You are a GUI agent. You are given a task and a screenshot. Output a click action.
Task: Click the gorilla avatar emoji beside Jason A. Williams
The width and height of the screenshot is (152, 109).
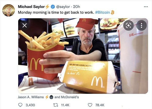click(51, 97)
